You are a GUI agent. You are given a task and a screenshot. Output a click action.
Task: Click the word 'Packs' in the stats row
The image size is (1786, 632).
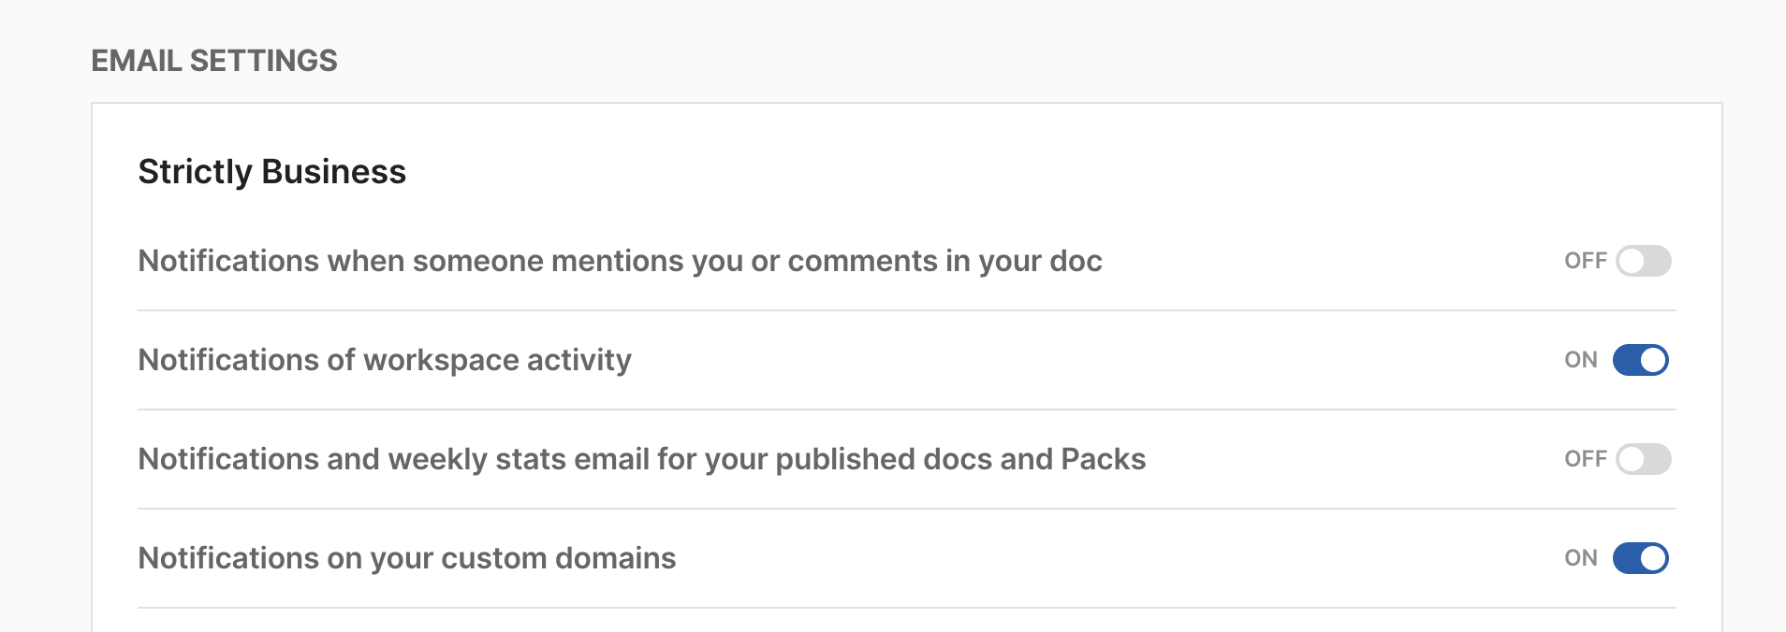pos(1103,459)
